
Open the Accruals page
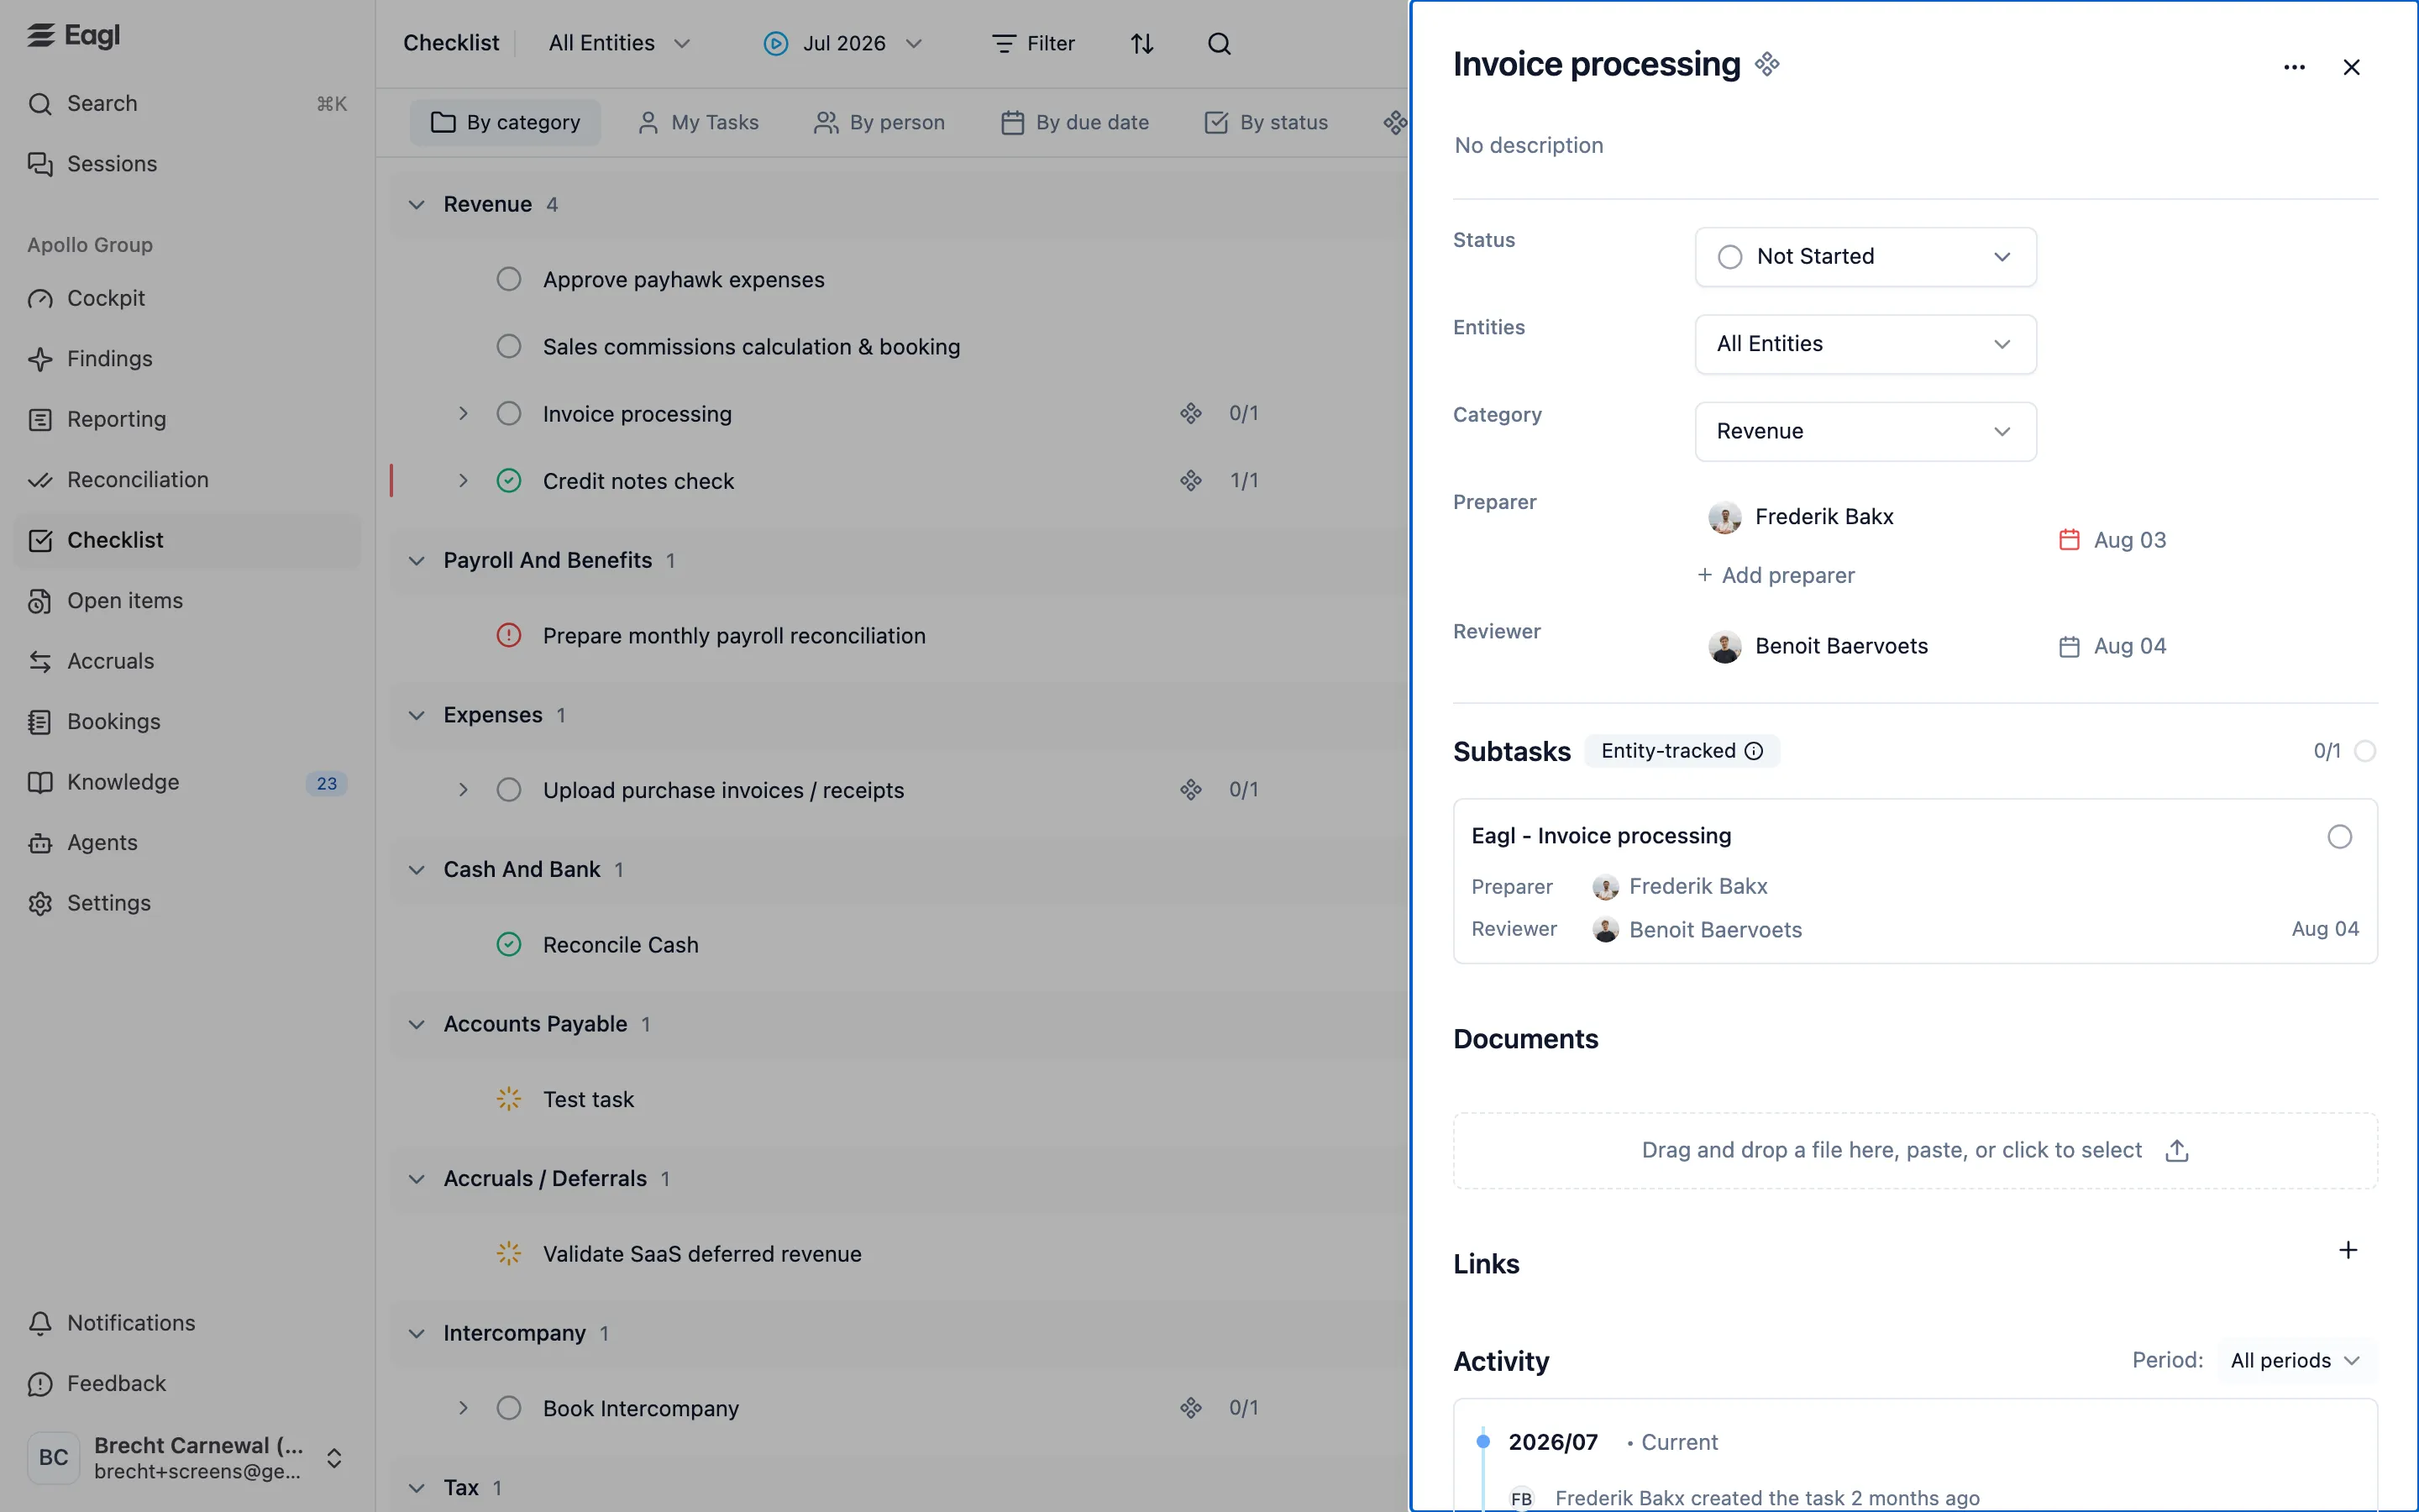click(110, 661)
